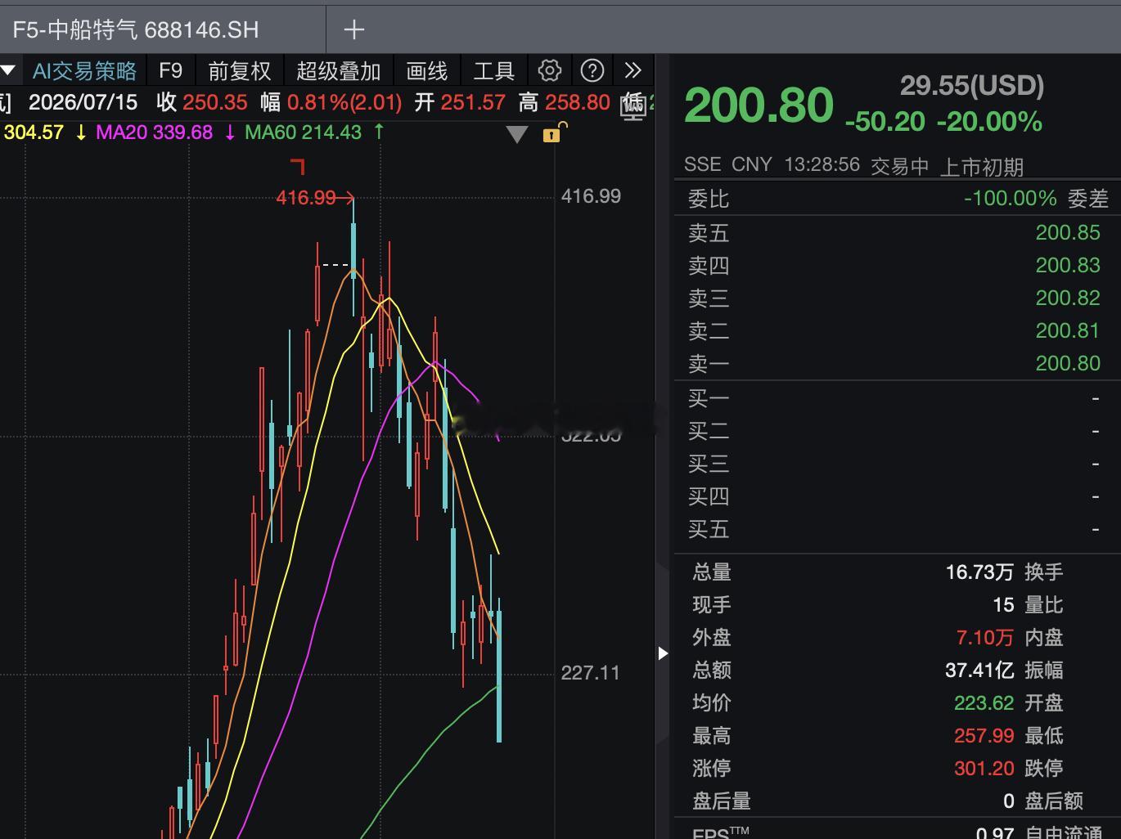Image resolution: width=1121 pixels, height=839 pixels.
Task: Click the 227.11 price axis label
Action: [590, 673]
